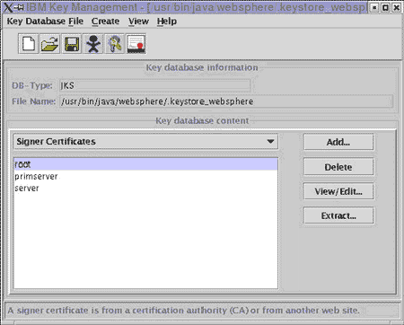Viewport: 404px width, 325px height.
Task: Open the View menu
Action: point(138,22)
